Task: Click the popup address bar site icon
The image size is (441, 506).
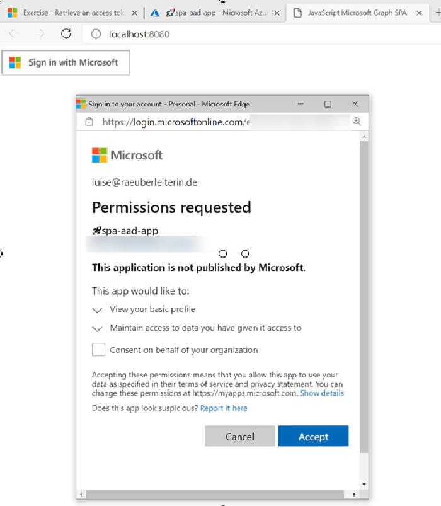Action: click(x=89, y=122)
